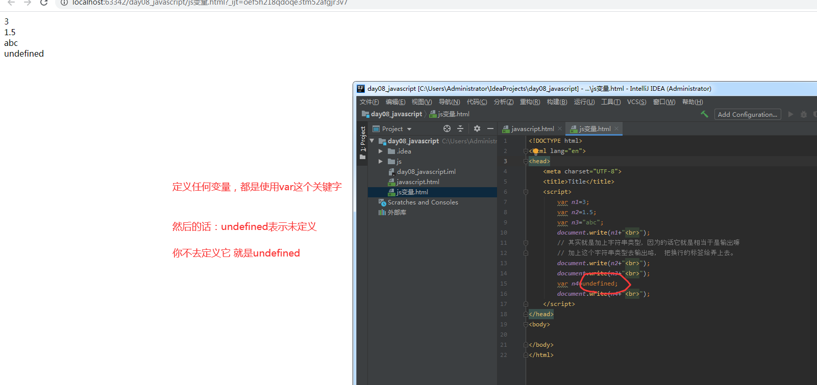Click the Add Configuration... button

748,114
